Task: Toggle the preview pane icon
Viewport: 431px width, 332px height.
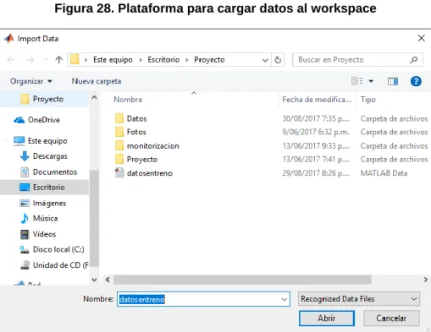Action: click(393, 81)
